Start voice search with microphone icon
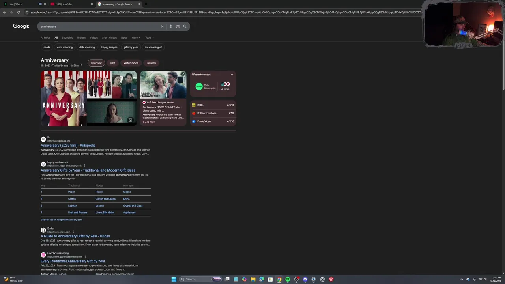Screen dimensions: 505x284 click(x=170, y=26)
